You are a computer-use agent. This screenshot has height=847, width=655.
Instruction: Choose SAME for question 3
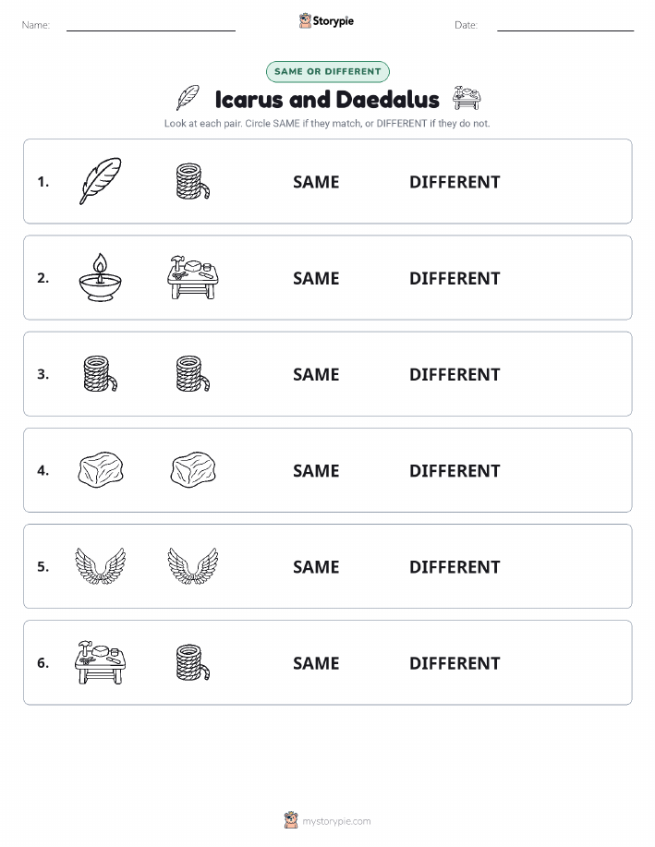coord(316,374)
